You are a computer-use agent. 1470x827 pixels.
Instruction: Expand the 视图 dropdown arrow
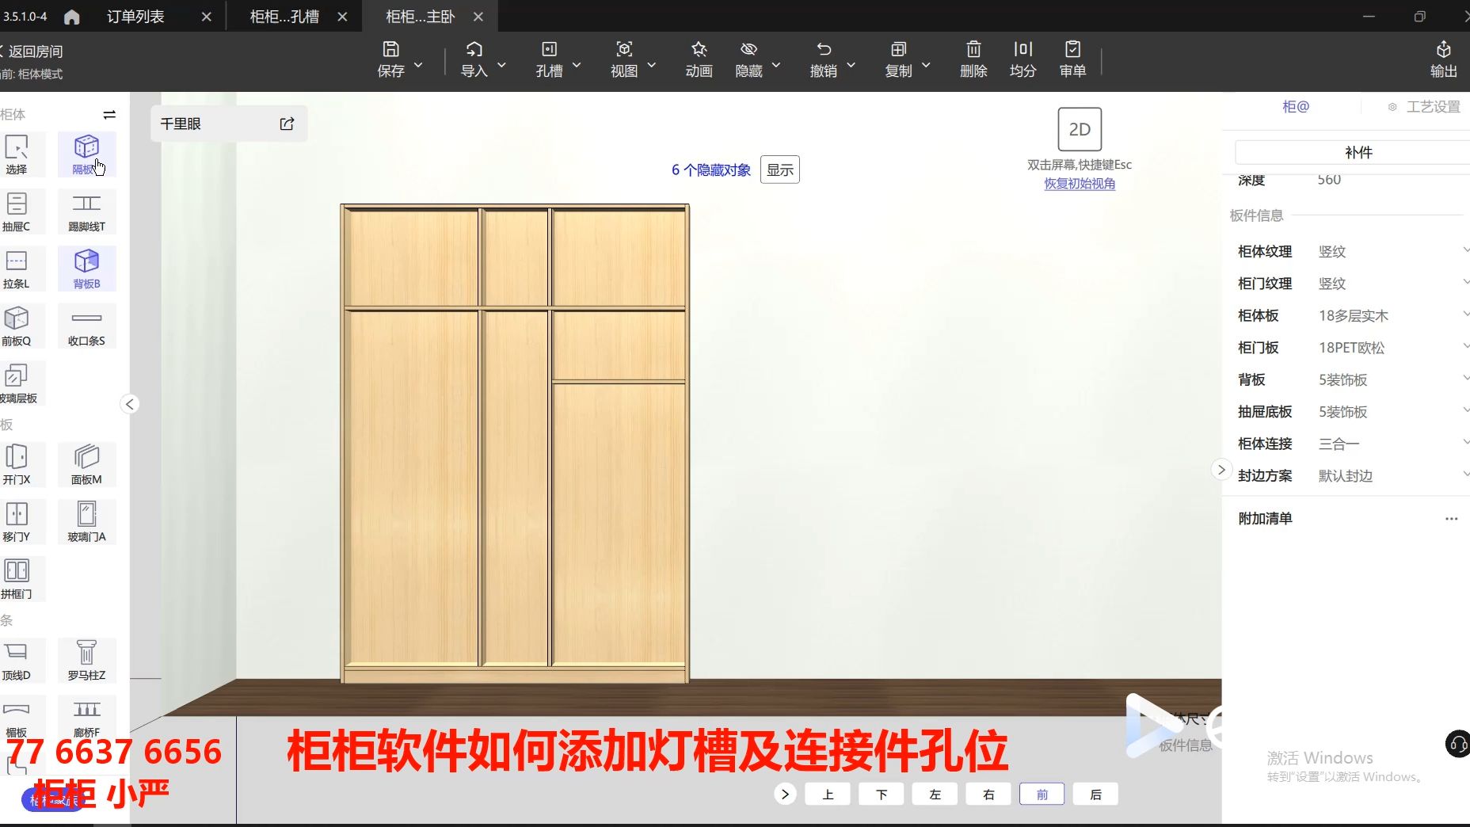(x=652, y=64)
